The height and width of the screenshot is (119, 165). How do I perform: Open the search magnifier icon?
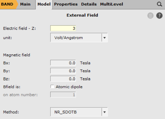159,4
